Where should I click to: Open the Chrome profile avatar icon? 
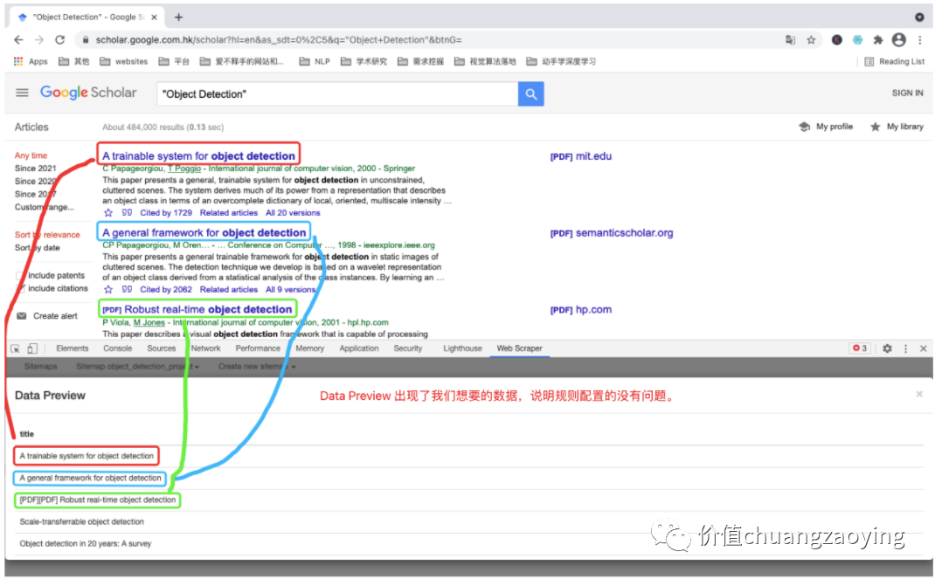[x=898, y=40]
